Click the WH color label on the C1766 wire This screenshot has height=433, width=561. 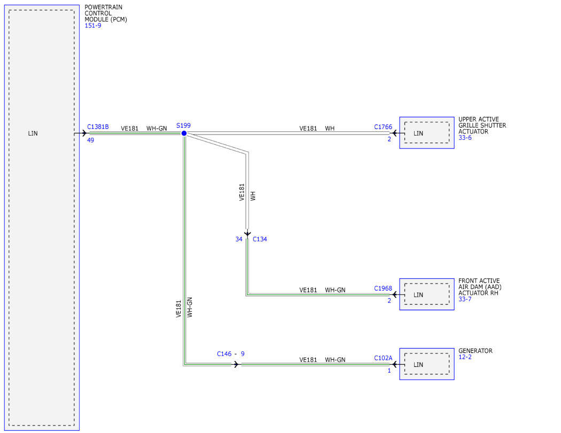(x=330, y=128)
